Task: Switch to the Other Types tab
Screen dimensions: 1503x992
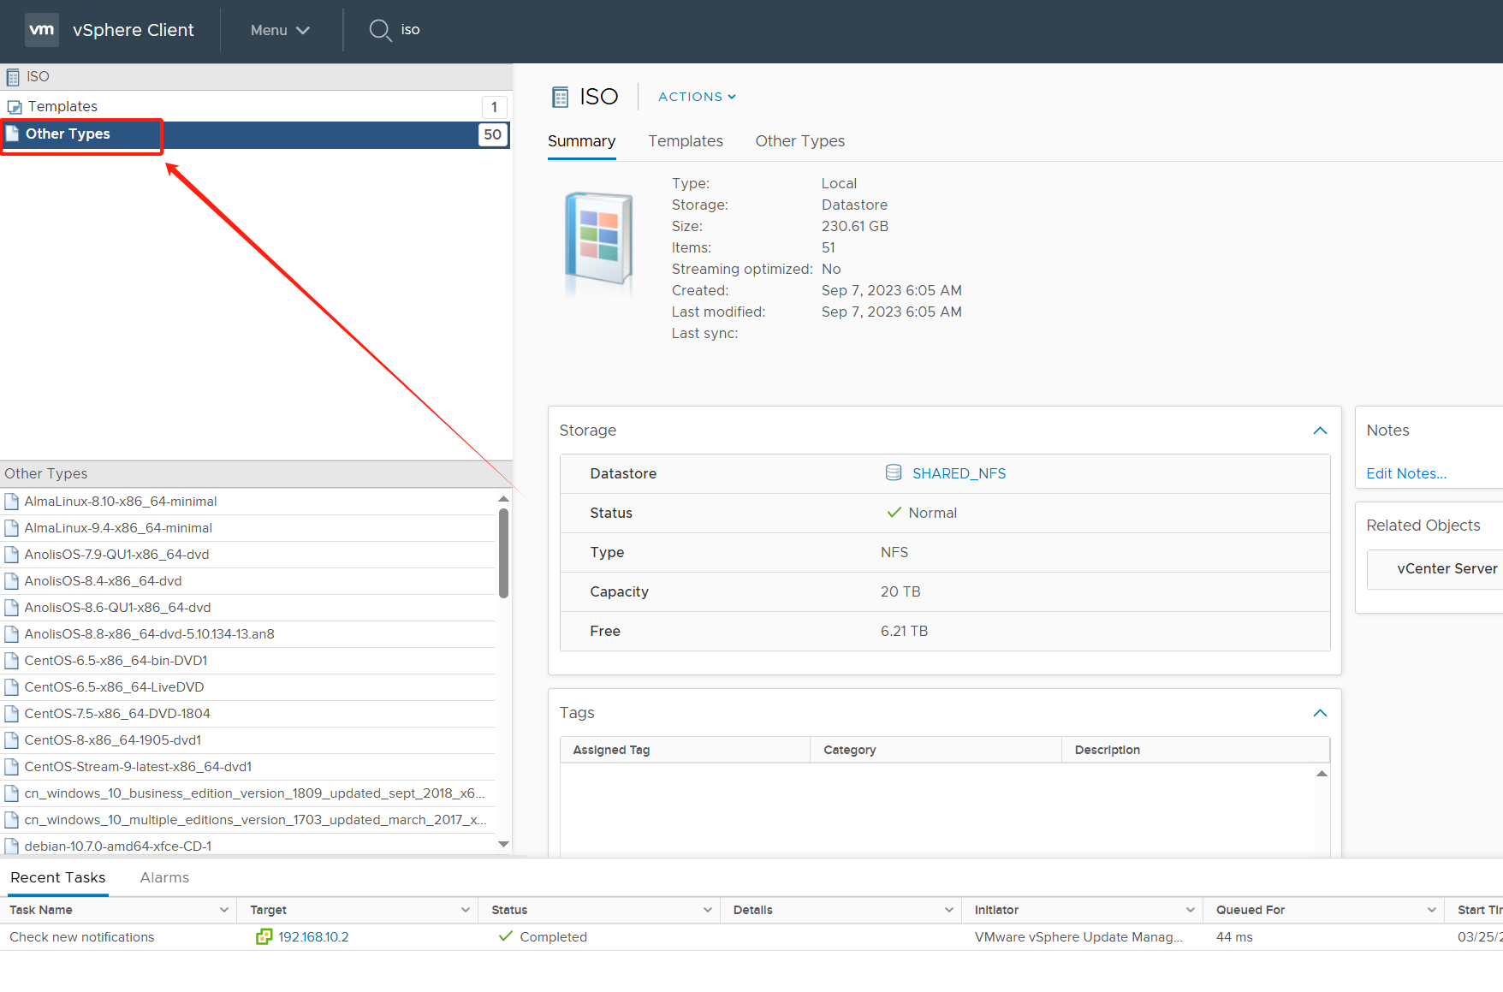Action: click(799, 141)
